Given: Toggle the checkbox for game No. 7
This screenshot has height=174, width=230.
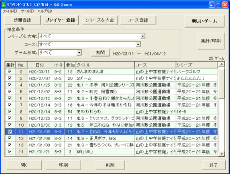Looking at the screenshot, I should [10, 105].
